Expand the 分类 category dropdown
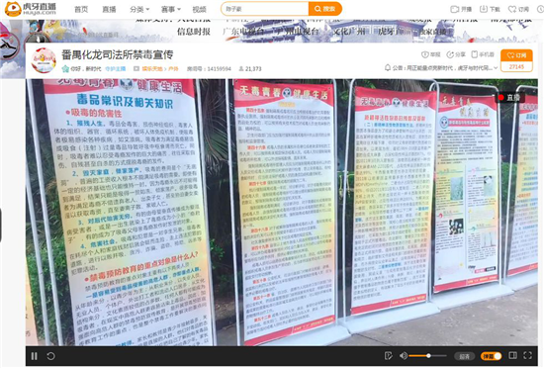The width and height of the screenshot is (544, 368). [139, 9]
